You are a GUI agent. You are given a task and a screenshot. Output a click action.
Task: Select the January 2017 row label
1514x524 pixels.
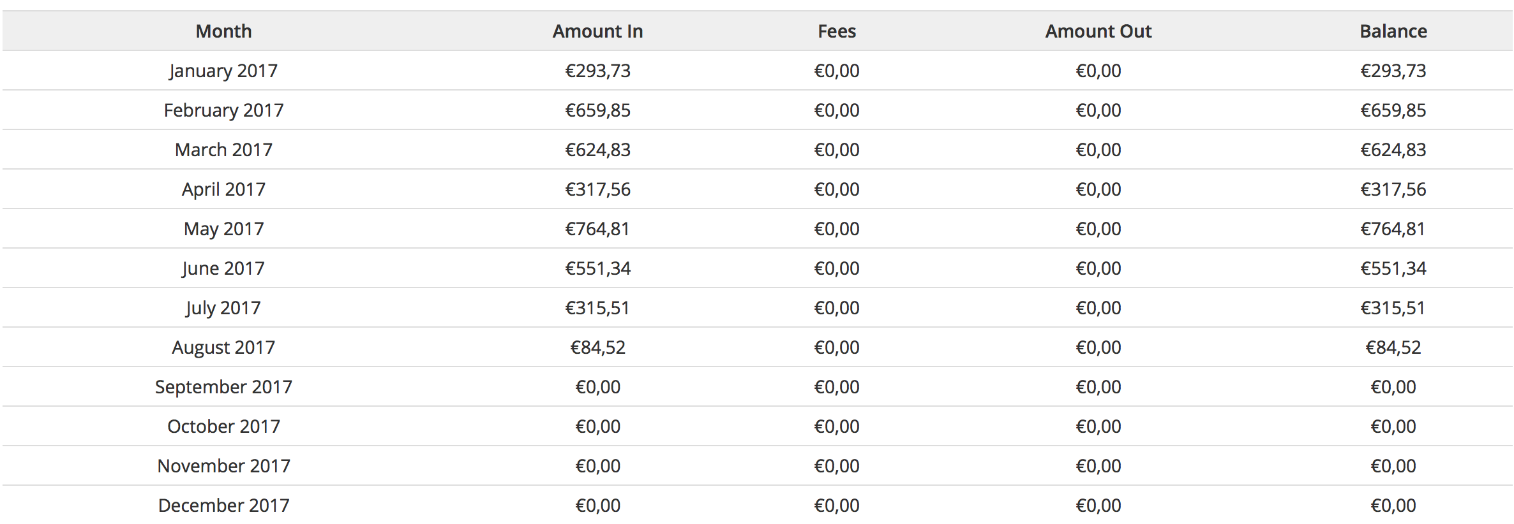[223, 71]
